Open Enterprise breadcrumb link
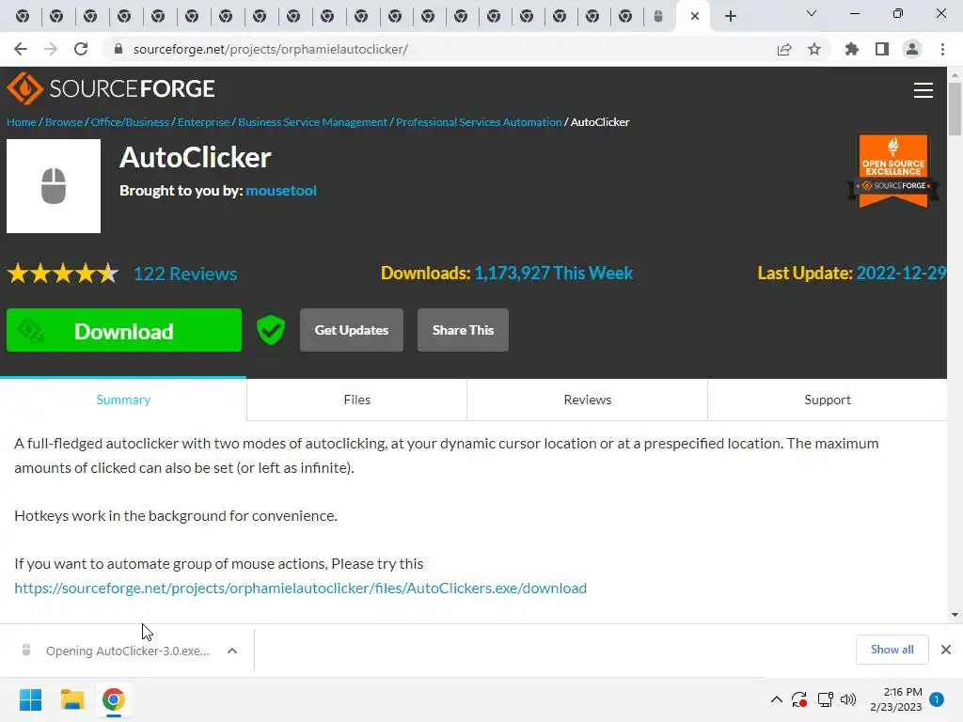Viewport: 963px width, 722px height. click(203, 122)
